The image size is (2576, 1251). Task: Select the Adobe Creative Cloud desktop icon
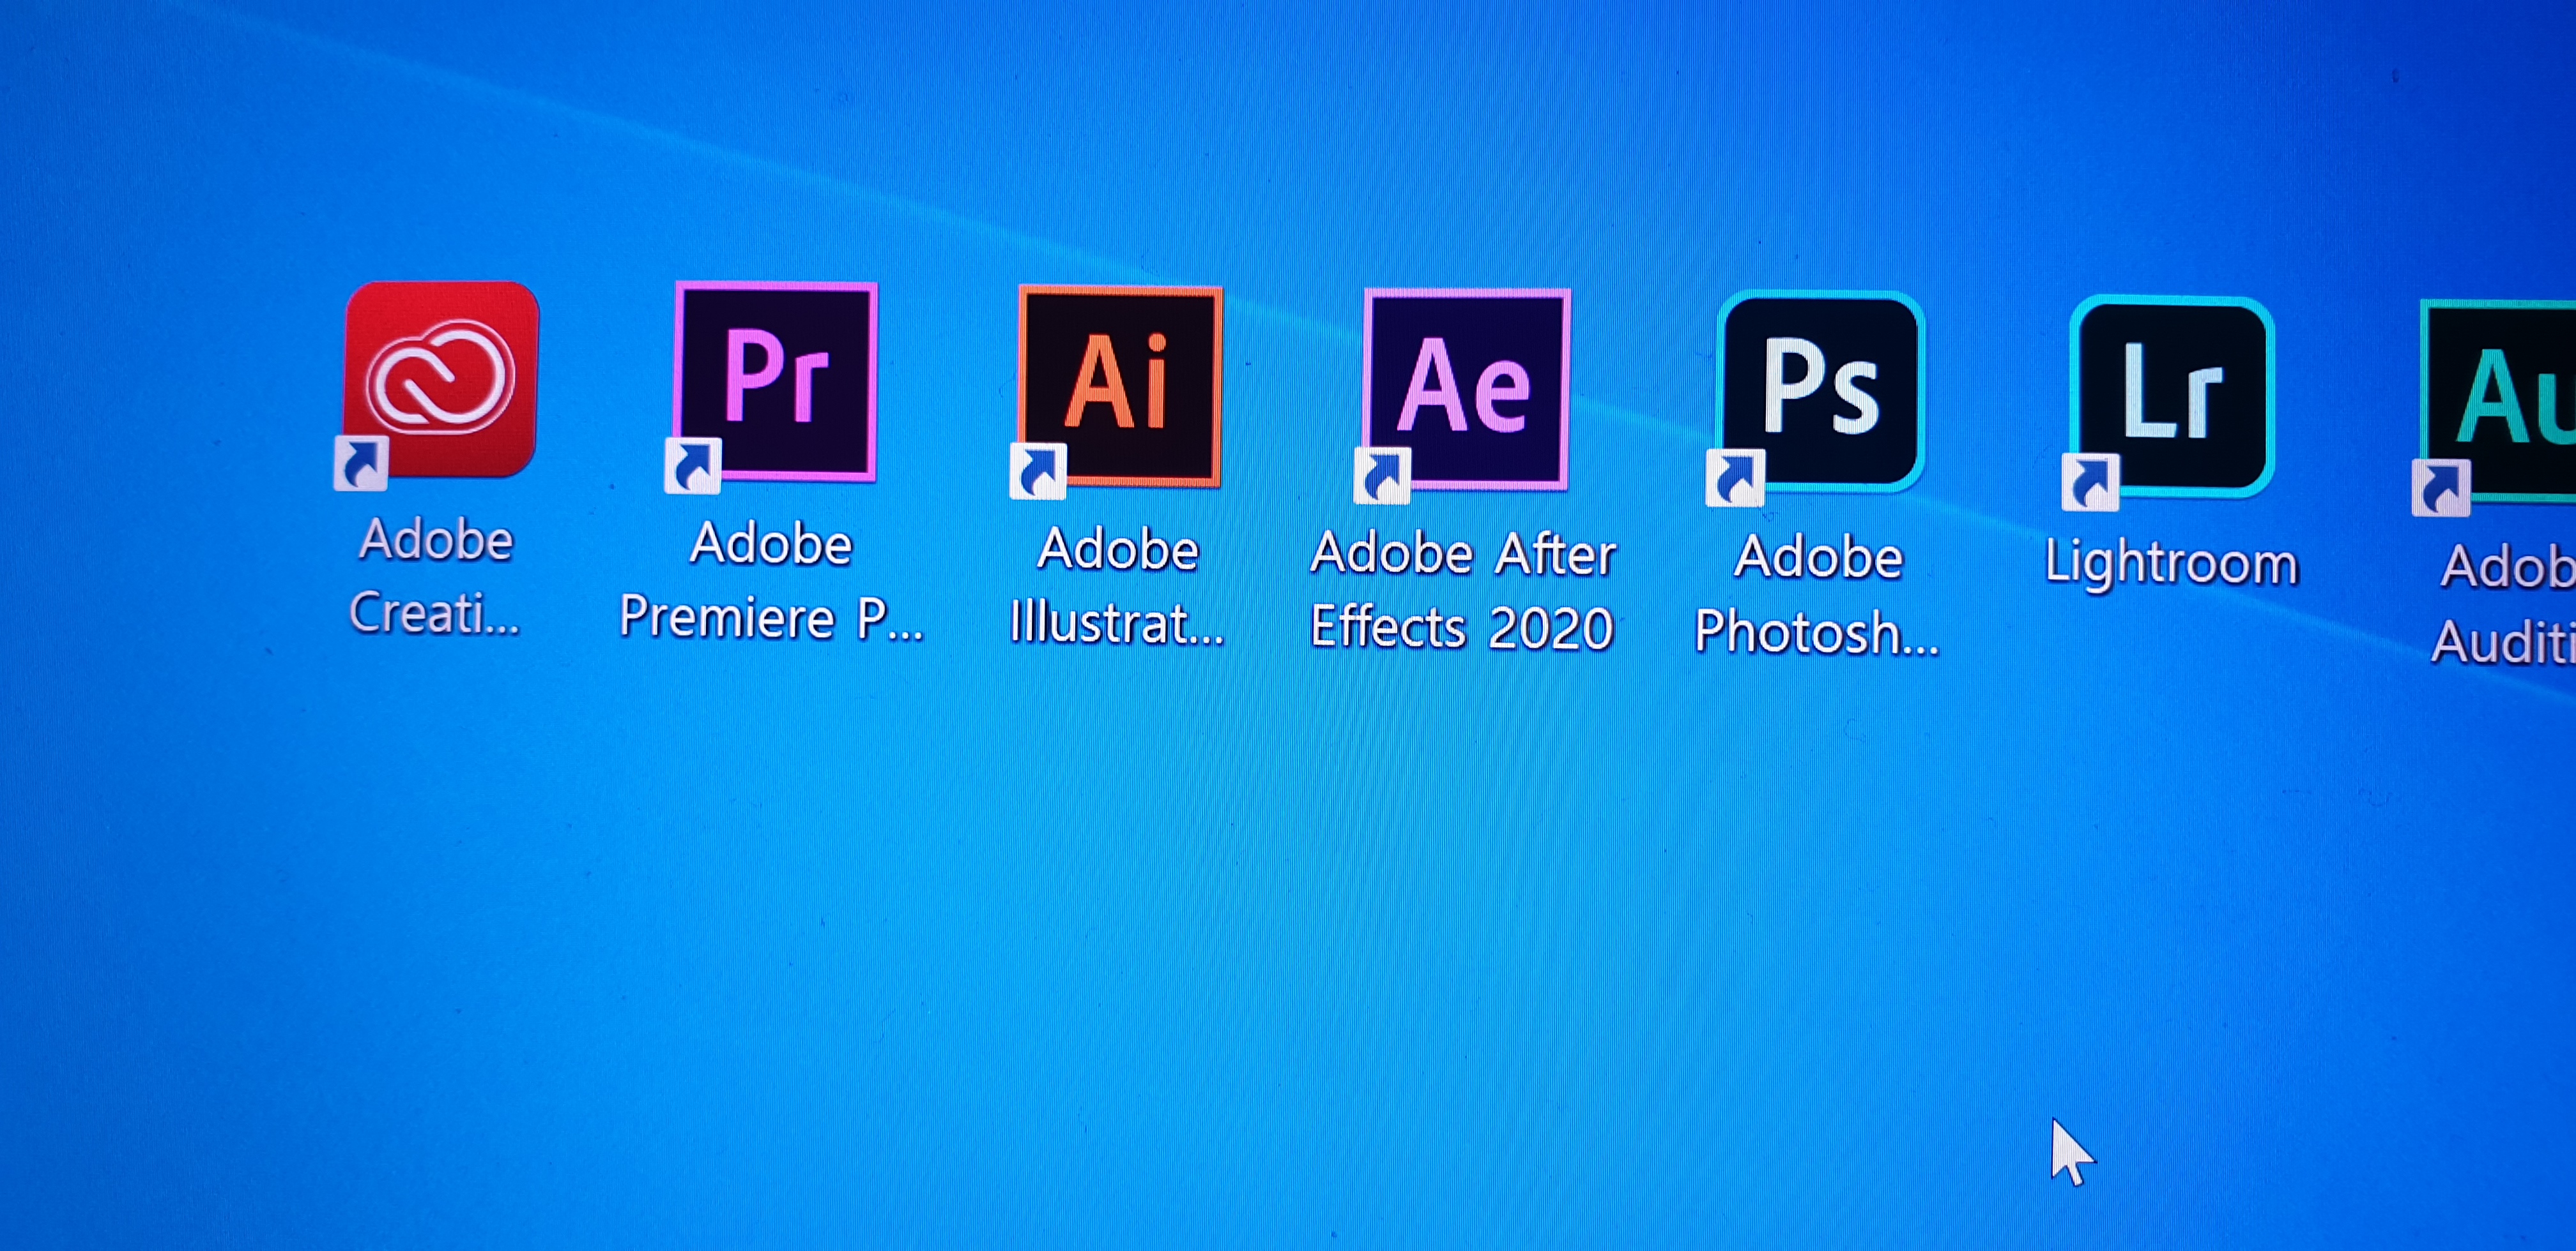(x=440, y=380)
